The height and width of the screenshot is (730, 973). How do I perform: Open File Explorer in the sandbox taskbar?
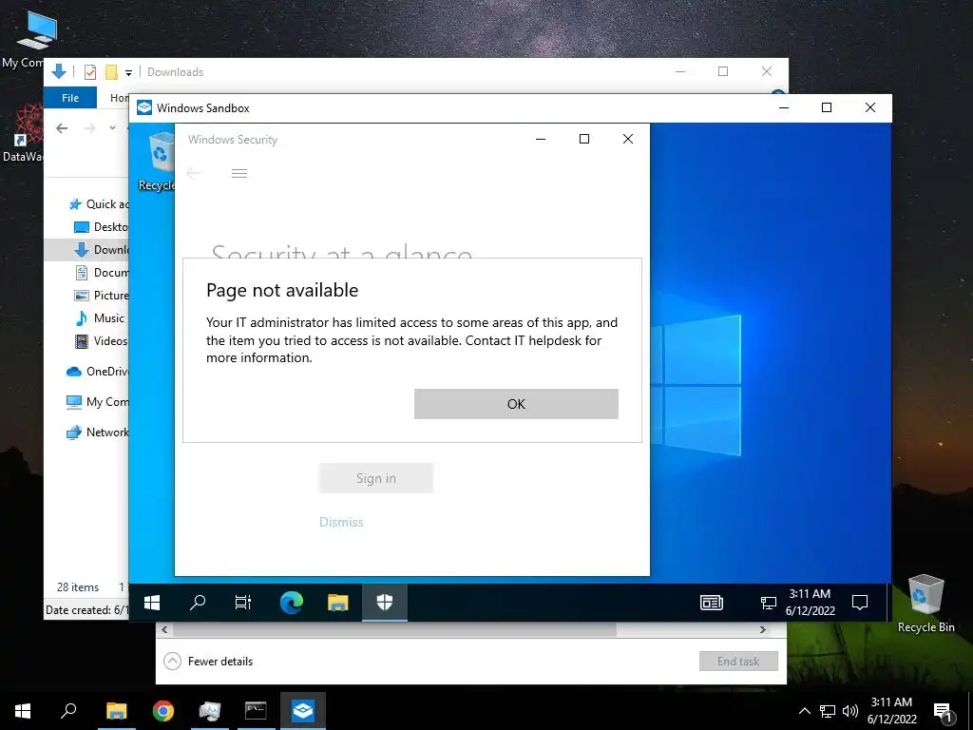338,602
